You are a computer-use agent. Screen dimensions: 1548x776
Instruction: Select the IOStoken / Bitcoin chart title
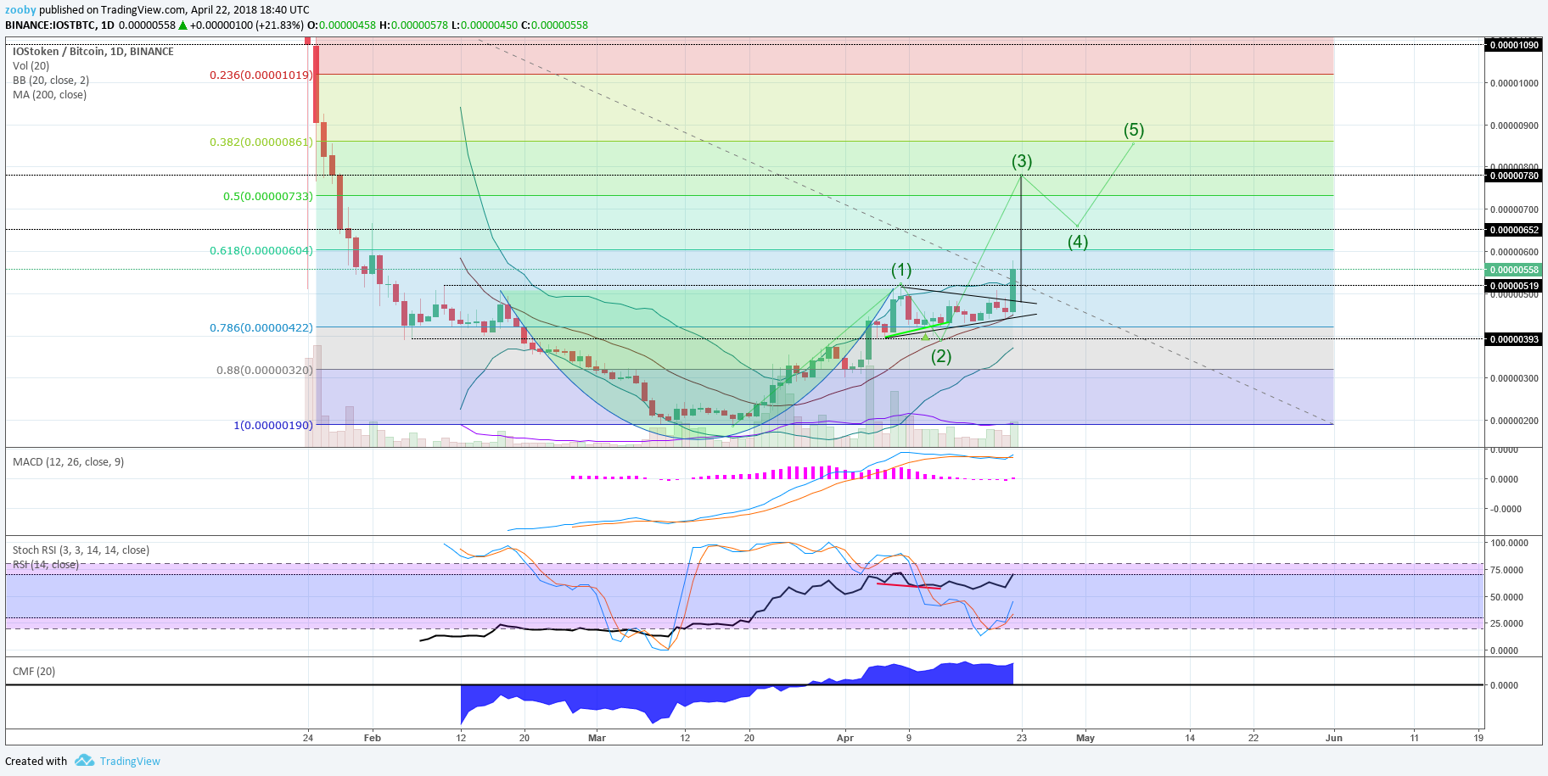(x=93, y=52)
